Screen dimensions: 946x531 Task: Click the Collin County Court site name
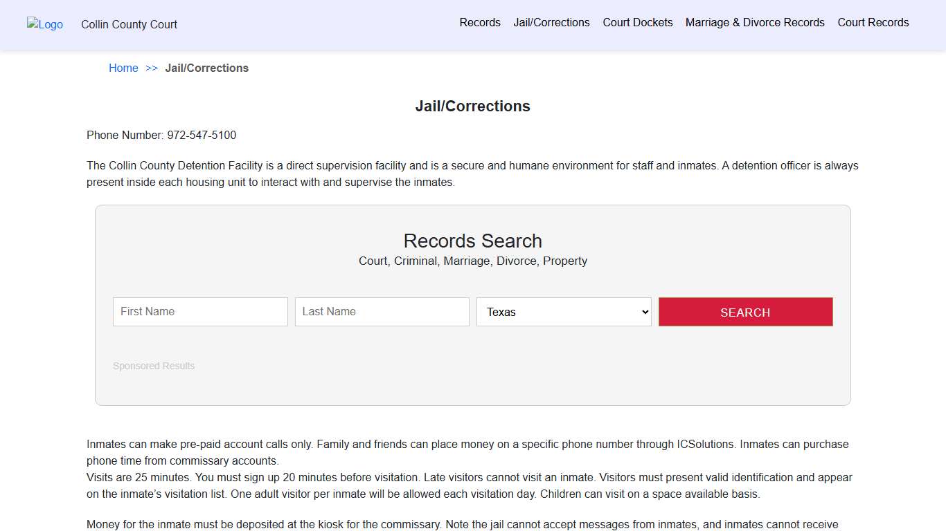coord(129,24)
